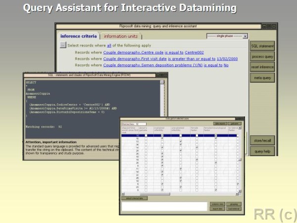Open the single phase dropdown
Screen dimensions: 297x223
[227, 36]
